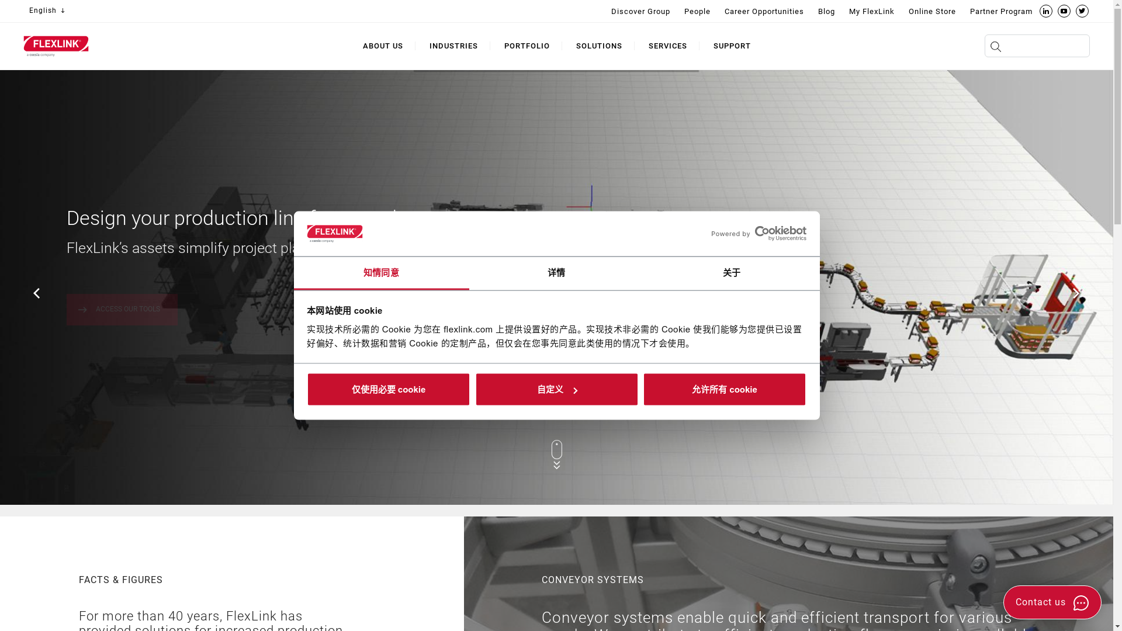The width and height of the screenshot is (1122, 631).
Task: Open INDUSTRIES menu
Action: (453, 46)
